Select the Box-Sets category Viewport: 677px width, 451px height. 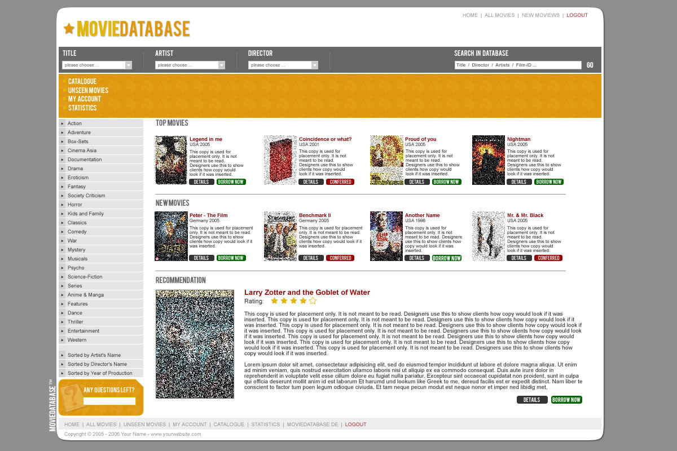101,142
